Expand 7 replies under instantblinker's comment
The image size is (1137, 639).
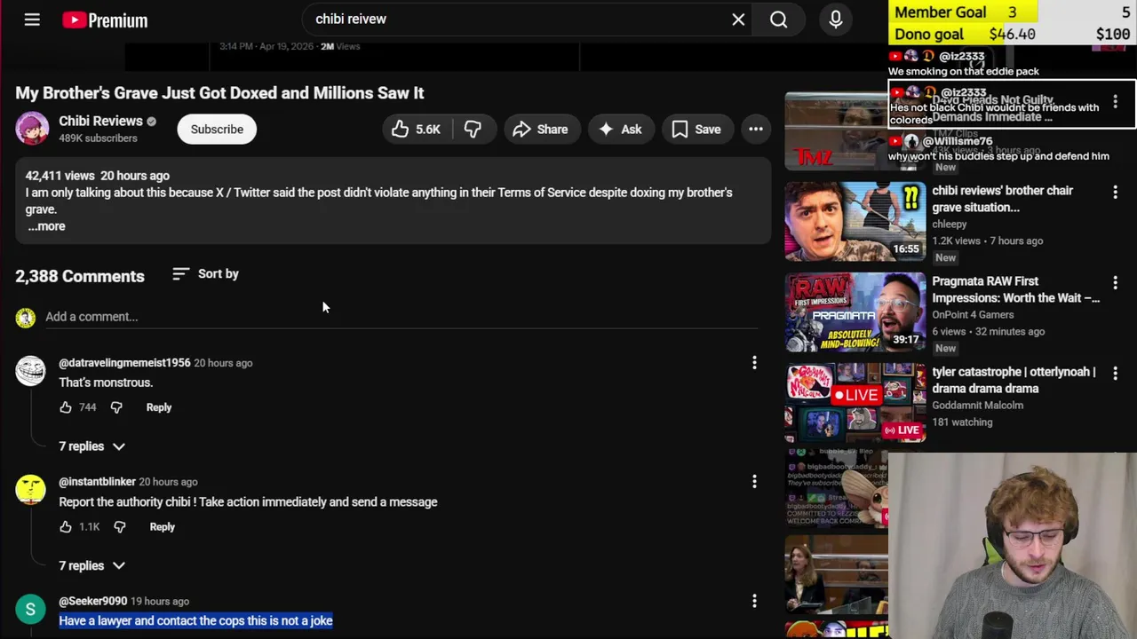[x=92, y=565]
